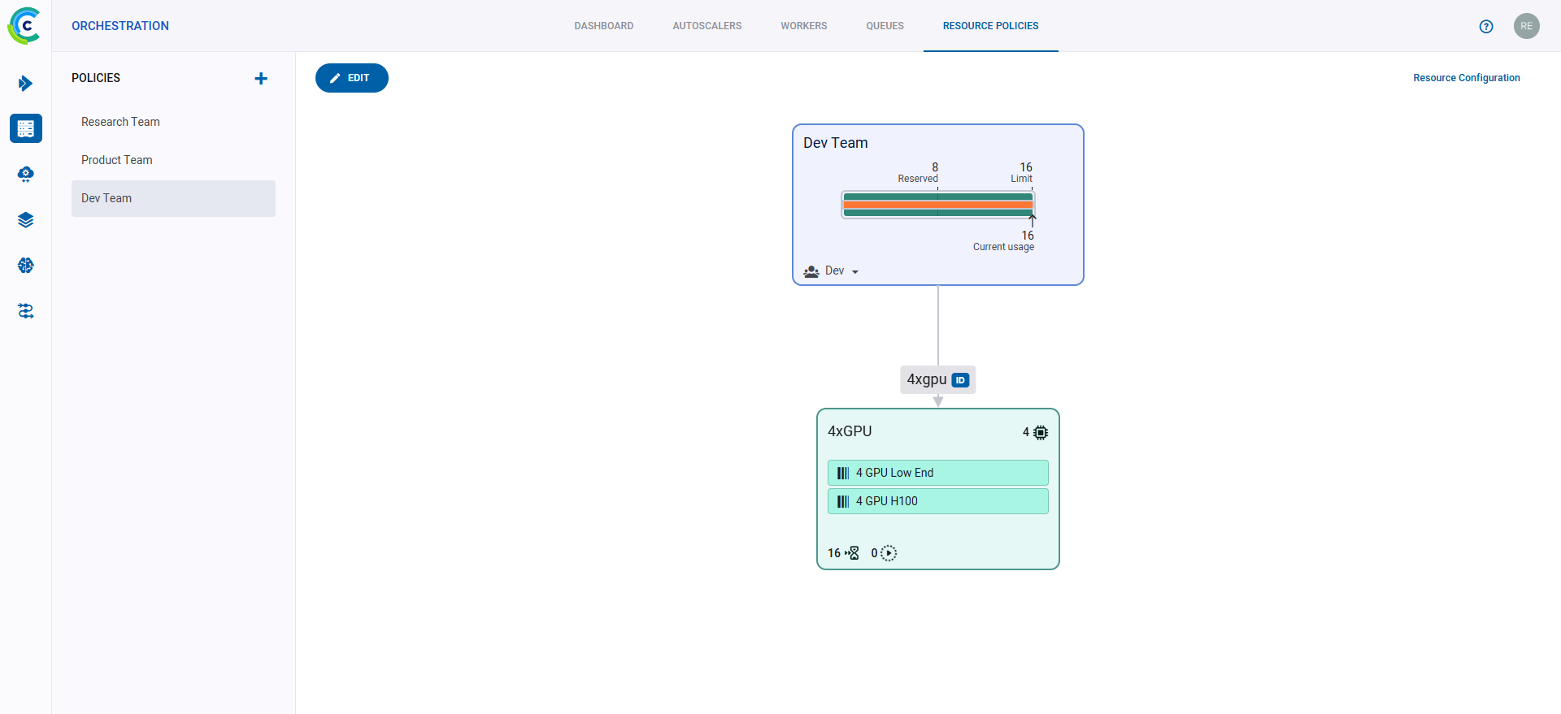Open the help question mark icon
Image resolution: width=1561 pixels, height=714 pixels.
coord(1486,26)
